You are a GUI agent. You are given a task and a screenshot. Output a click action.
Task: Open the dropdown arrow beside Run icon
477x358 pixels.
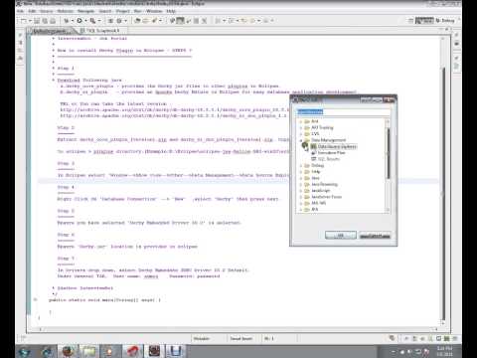[x=85, y=21]
